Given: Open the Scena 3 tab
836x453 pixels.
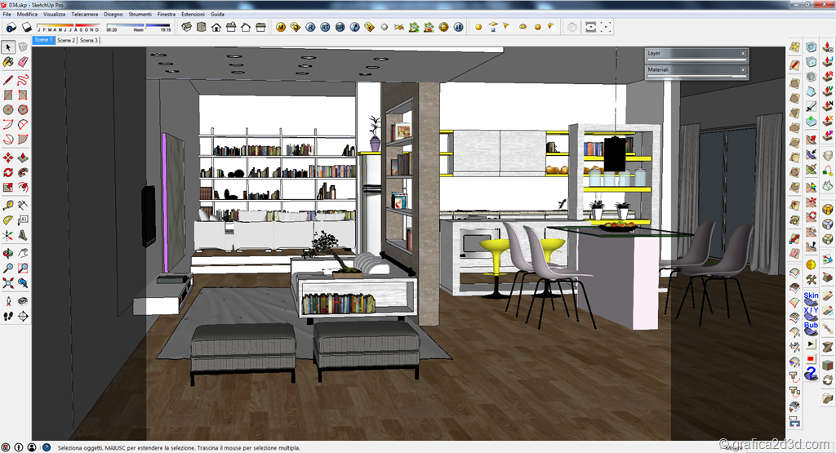Looking at the screenshot, I should click(89, 40).
